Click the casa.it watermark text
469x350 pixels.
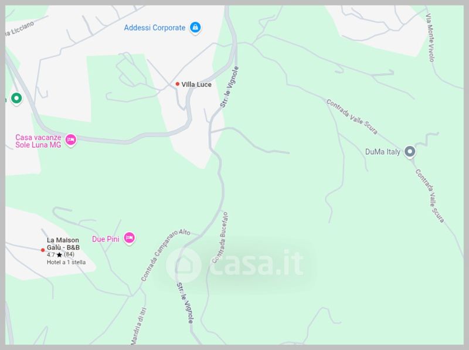(x=257, y=263)
